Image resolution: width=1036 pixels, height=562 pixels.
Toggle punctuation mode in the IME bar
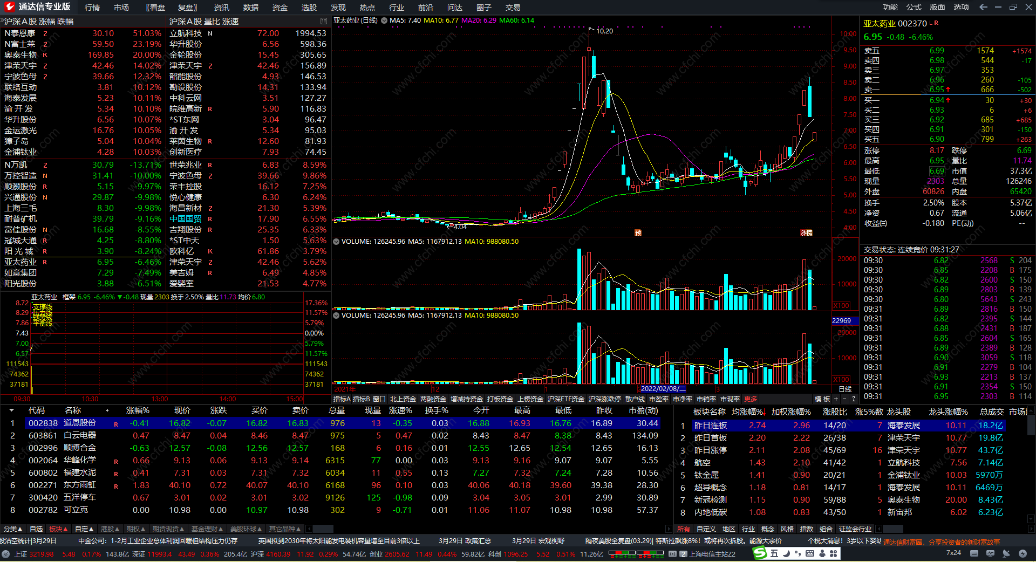point(798,553)
